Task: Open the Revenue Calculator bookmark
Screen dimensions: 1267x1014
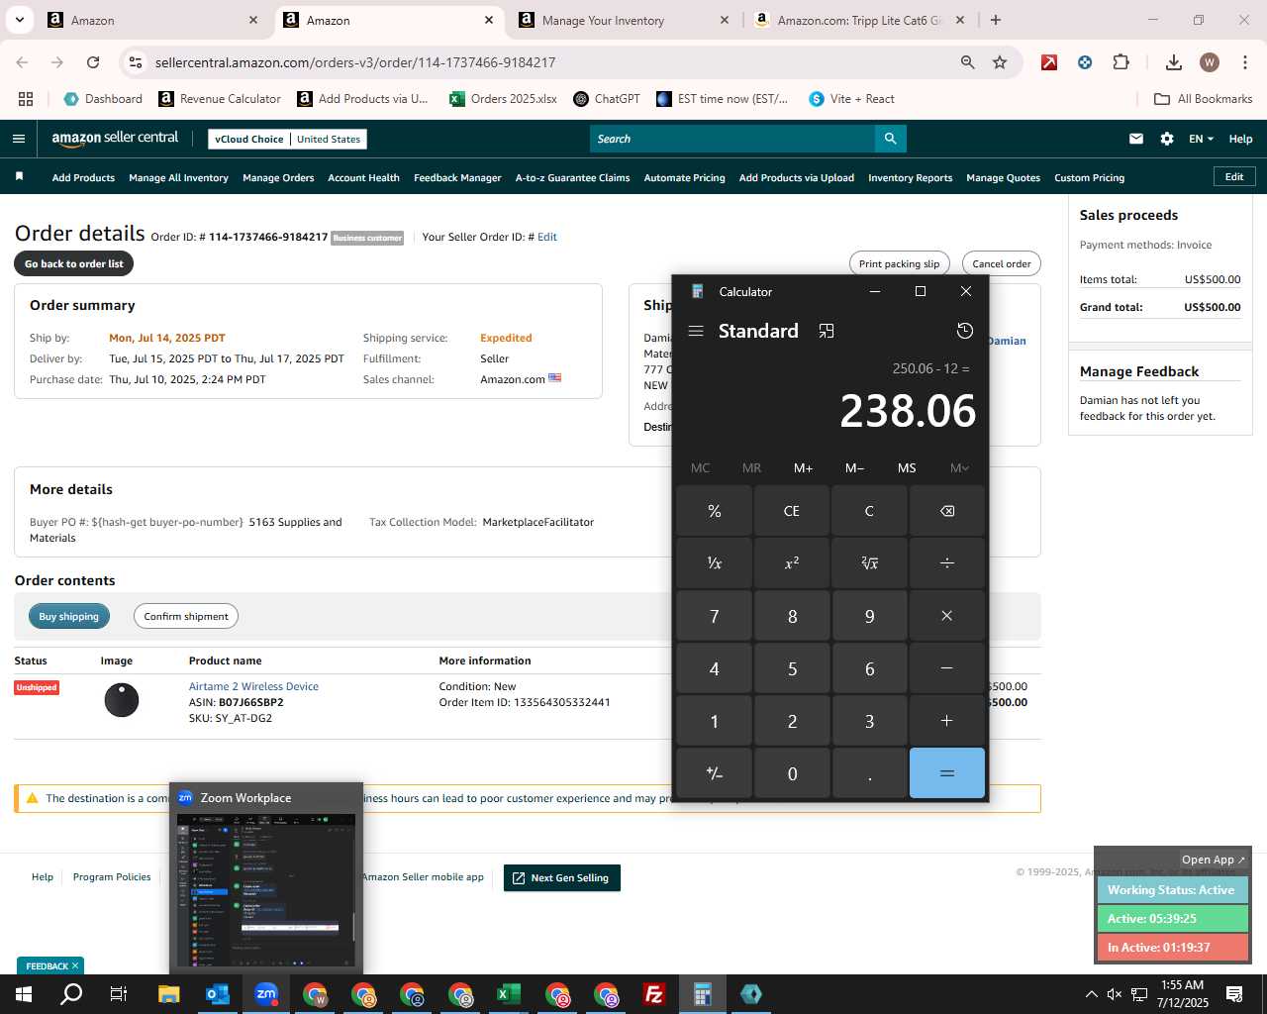Action: pos(220,99)
